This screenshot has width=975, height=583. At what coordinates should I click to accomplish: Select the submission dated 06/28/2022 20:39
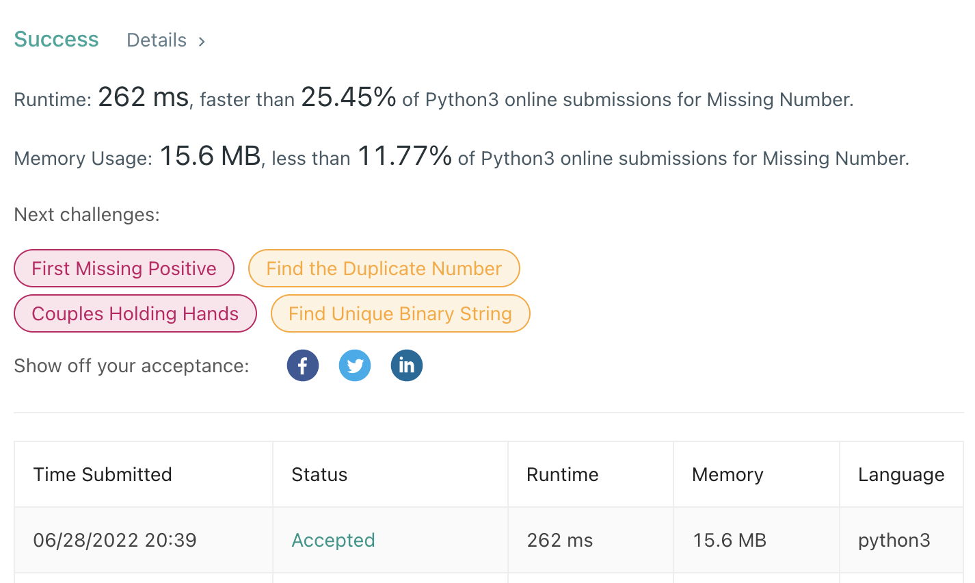pos(115,540)
